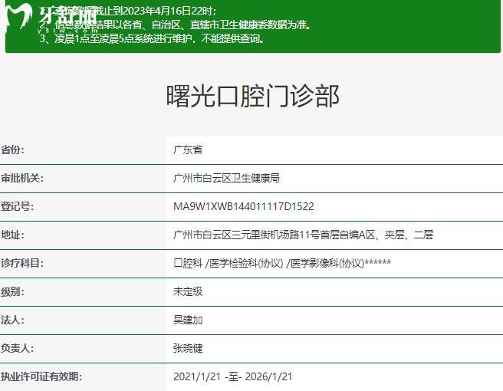Select the 诊疗科目 label
This screenshot has width=503, height=391.
click(x=22, y=263)
